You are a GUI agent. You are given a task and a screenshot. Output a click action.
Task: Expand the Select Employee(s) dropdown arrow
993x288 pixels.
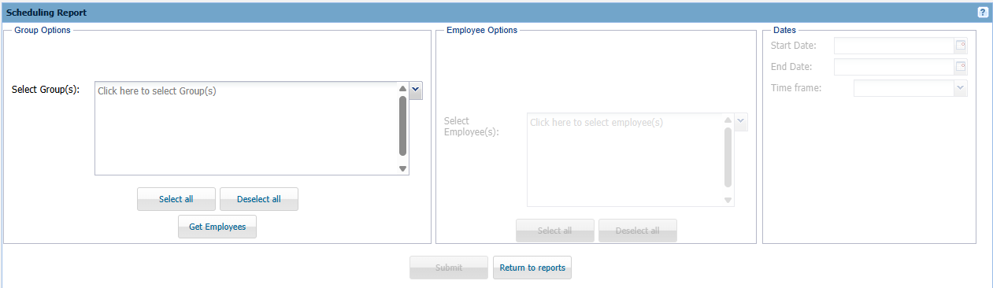[741, 122]
